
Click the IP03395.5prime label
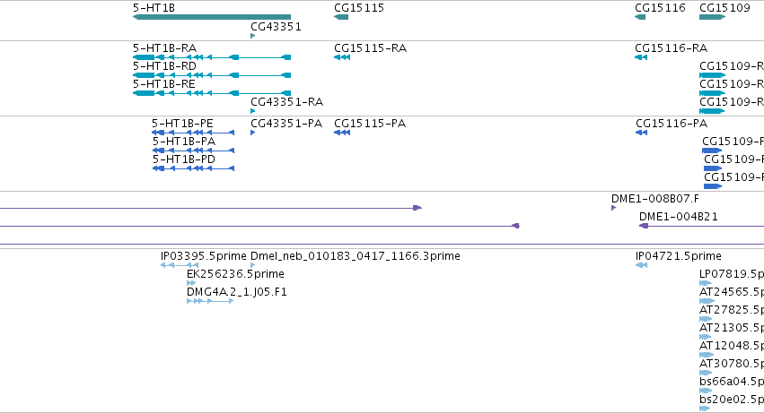[x=204, y=256]
